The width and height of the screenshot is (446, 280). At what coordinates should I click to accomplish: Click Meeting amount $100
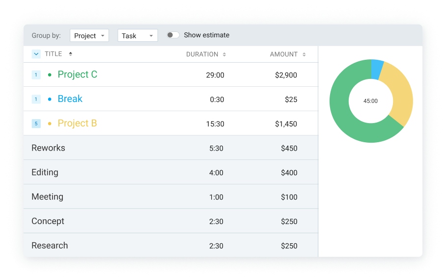[289, 197]
